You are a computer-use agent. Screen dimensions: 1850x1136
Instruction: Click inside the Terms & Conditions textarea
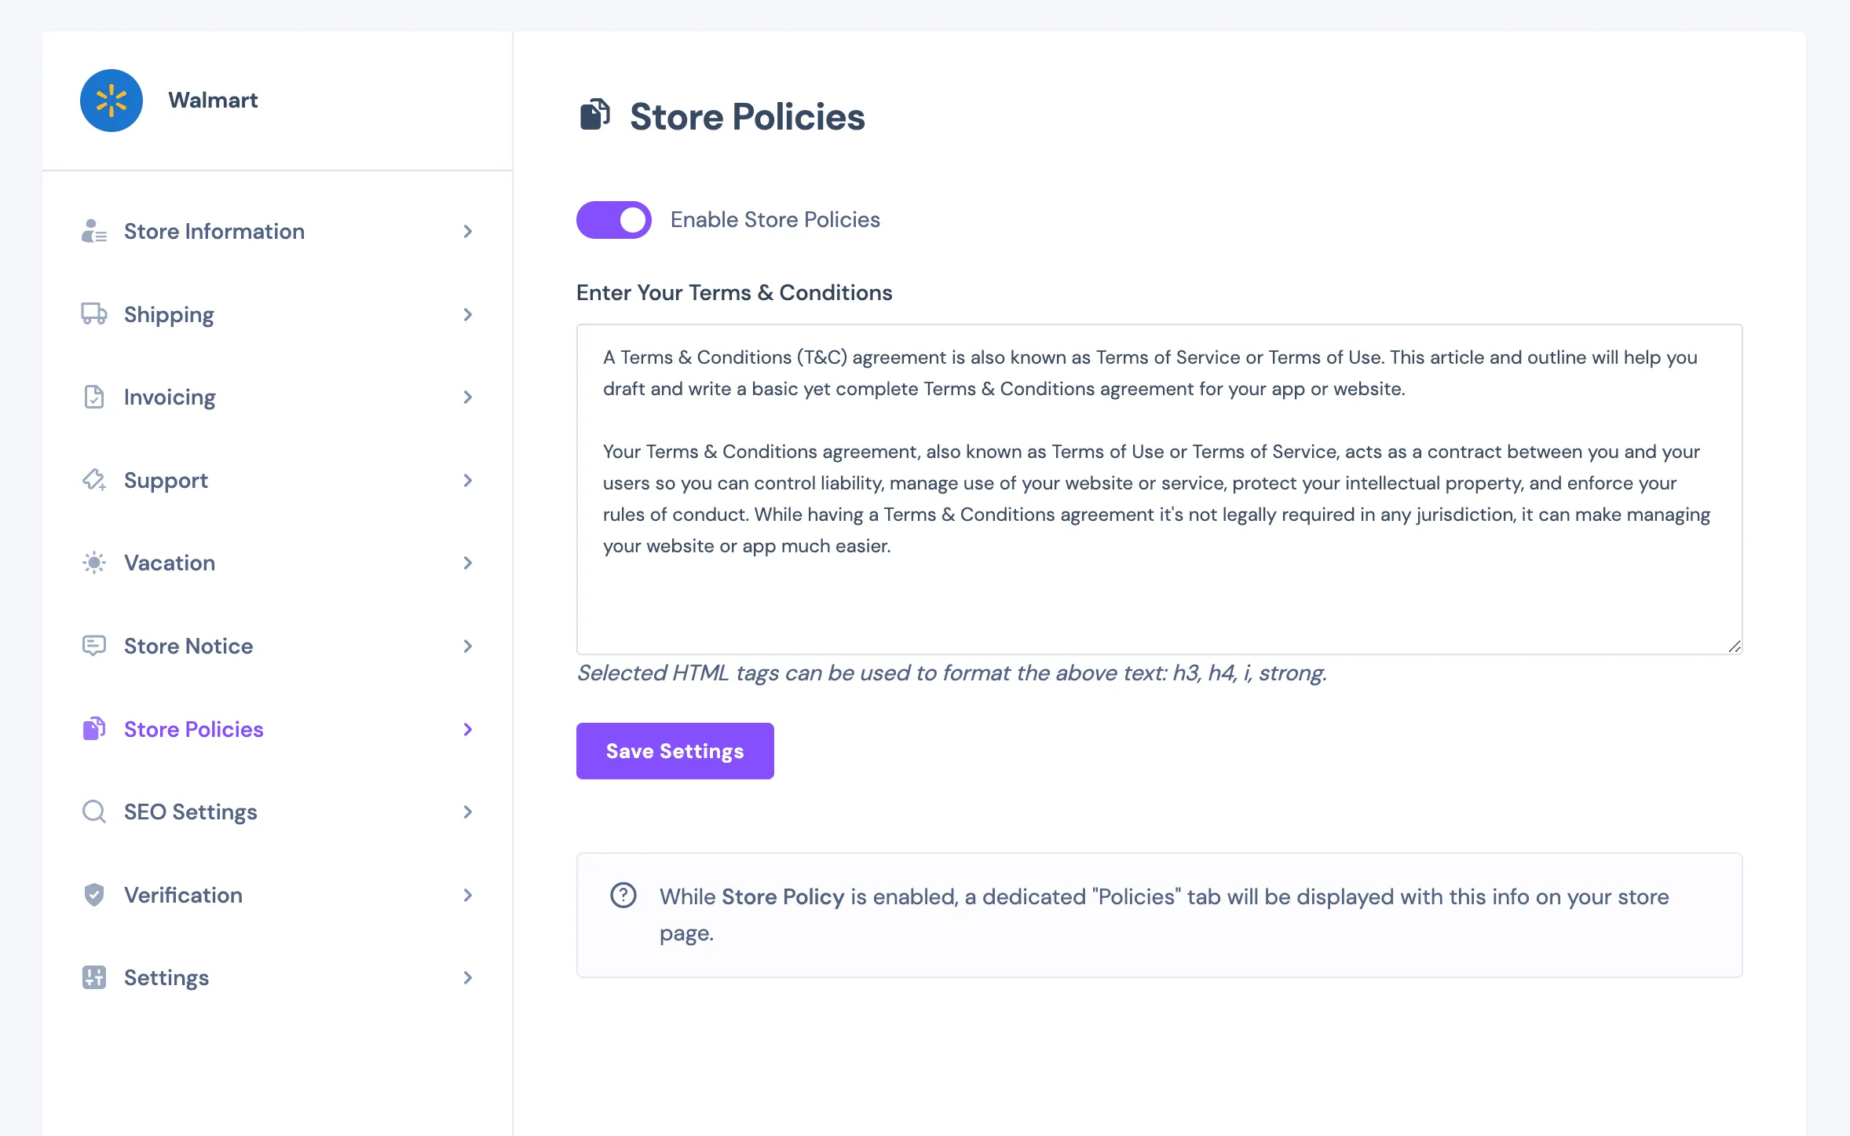[x=1160, y=489]
